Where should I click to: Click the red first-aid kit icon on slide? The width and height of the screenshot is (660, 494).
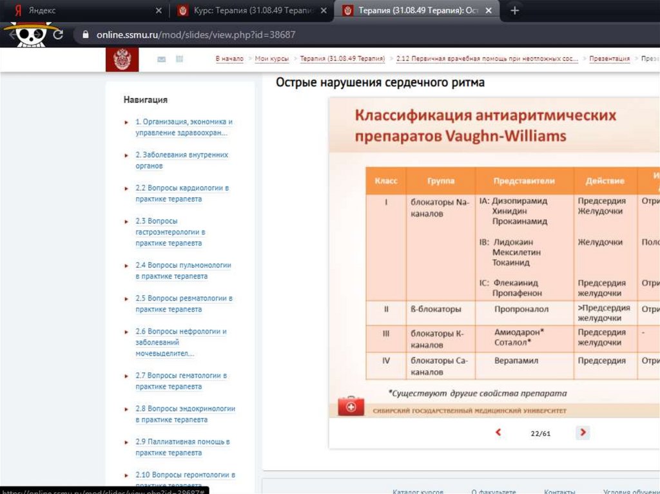pyautogui.click(x=351, y=406)
